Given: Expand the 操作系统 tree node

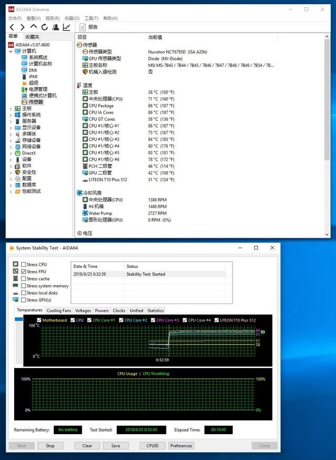Looking at the screenshot, I should (11, 115).
